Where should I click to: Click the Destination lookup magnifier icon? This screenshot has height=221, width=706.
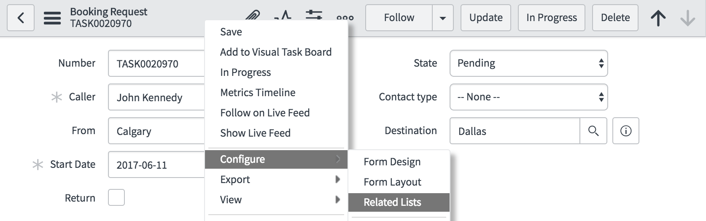(593, 131)
